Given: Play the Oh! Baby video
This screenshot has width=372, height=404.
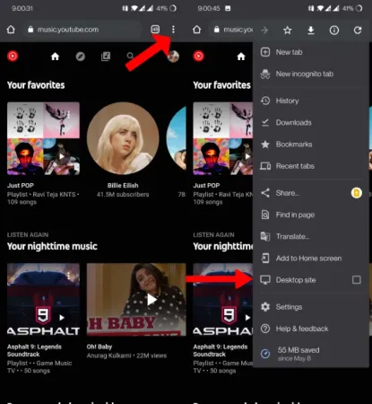Looking at the screenshot, I should [x=136, y=300].
